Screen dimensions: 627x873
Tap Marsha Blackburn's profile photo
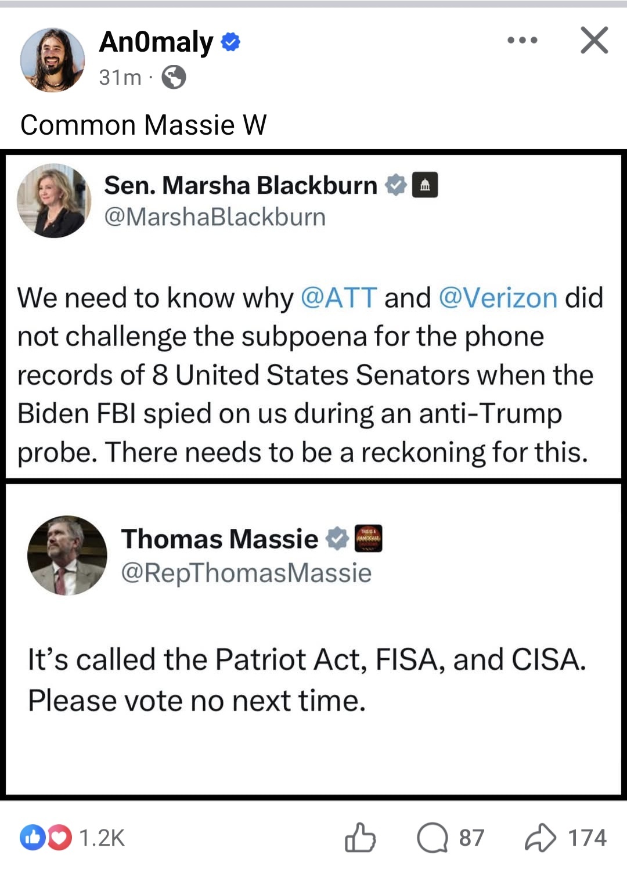coord(54,201)
